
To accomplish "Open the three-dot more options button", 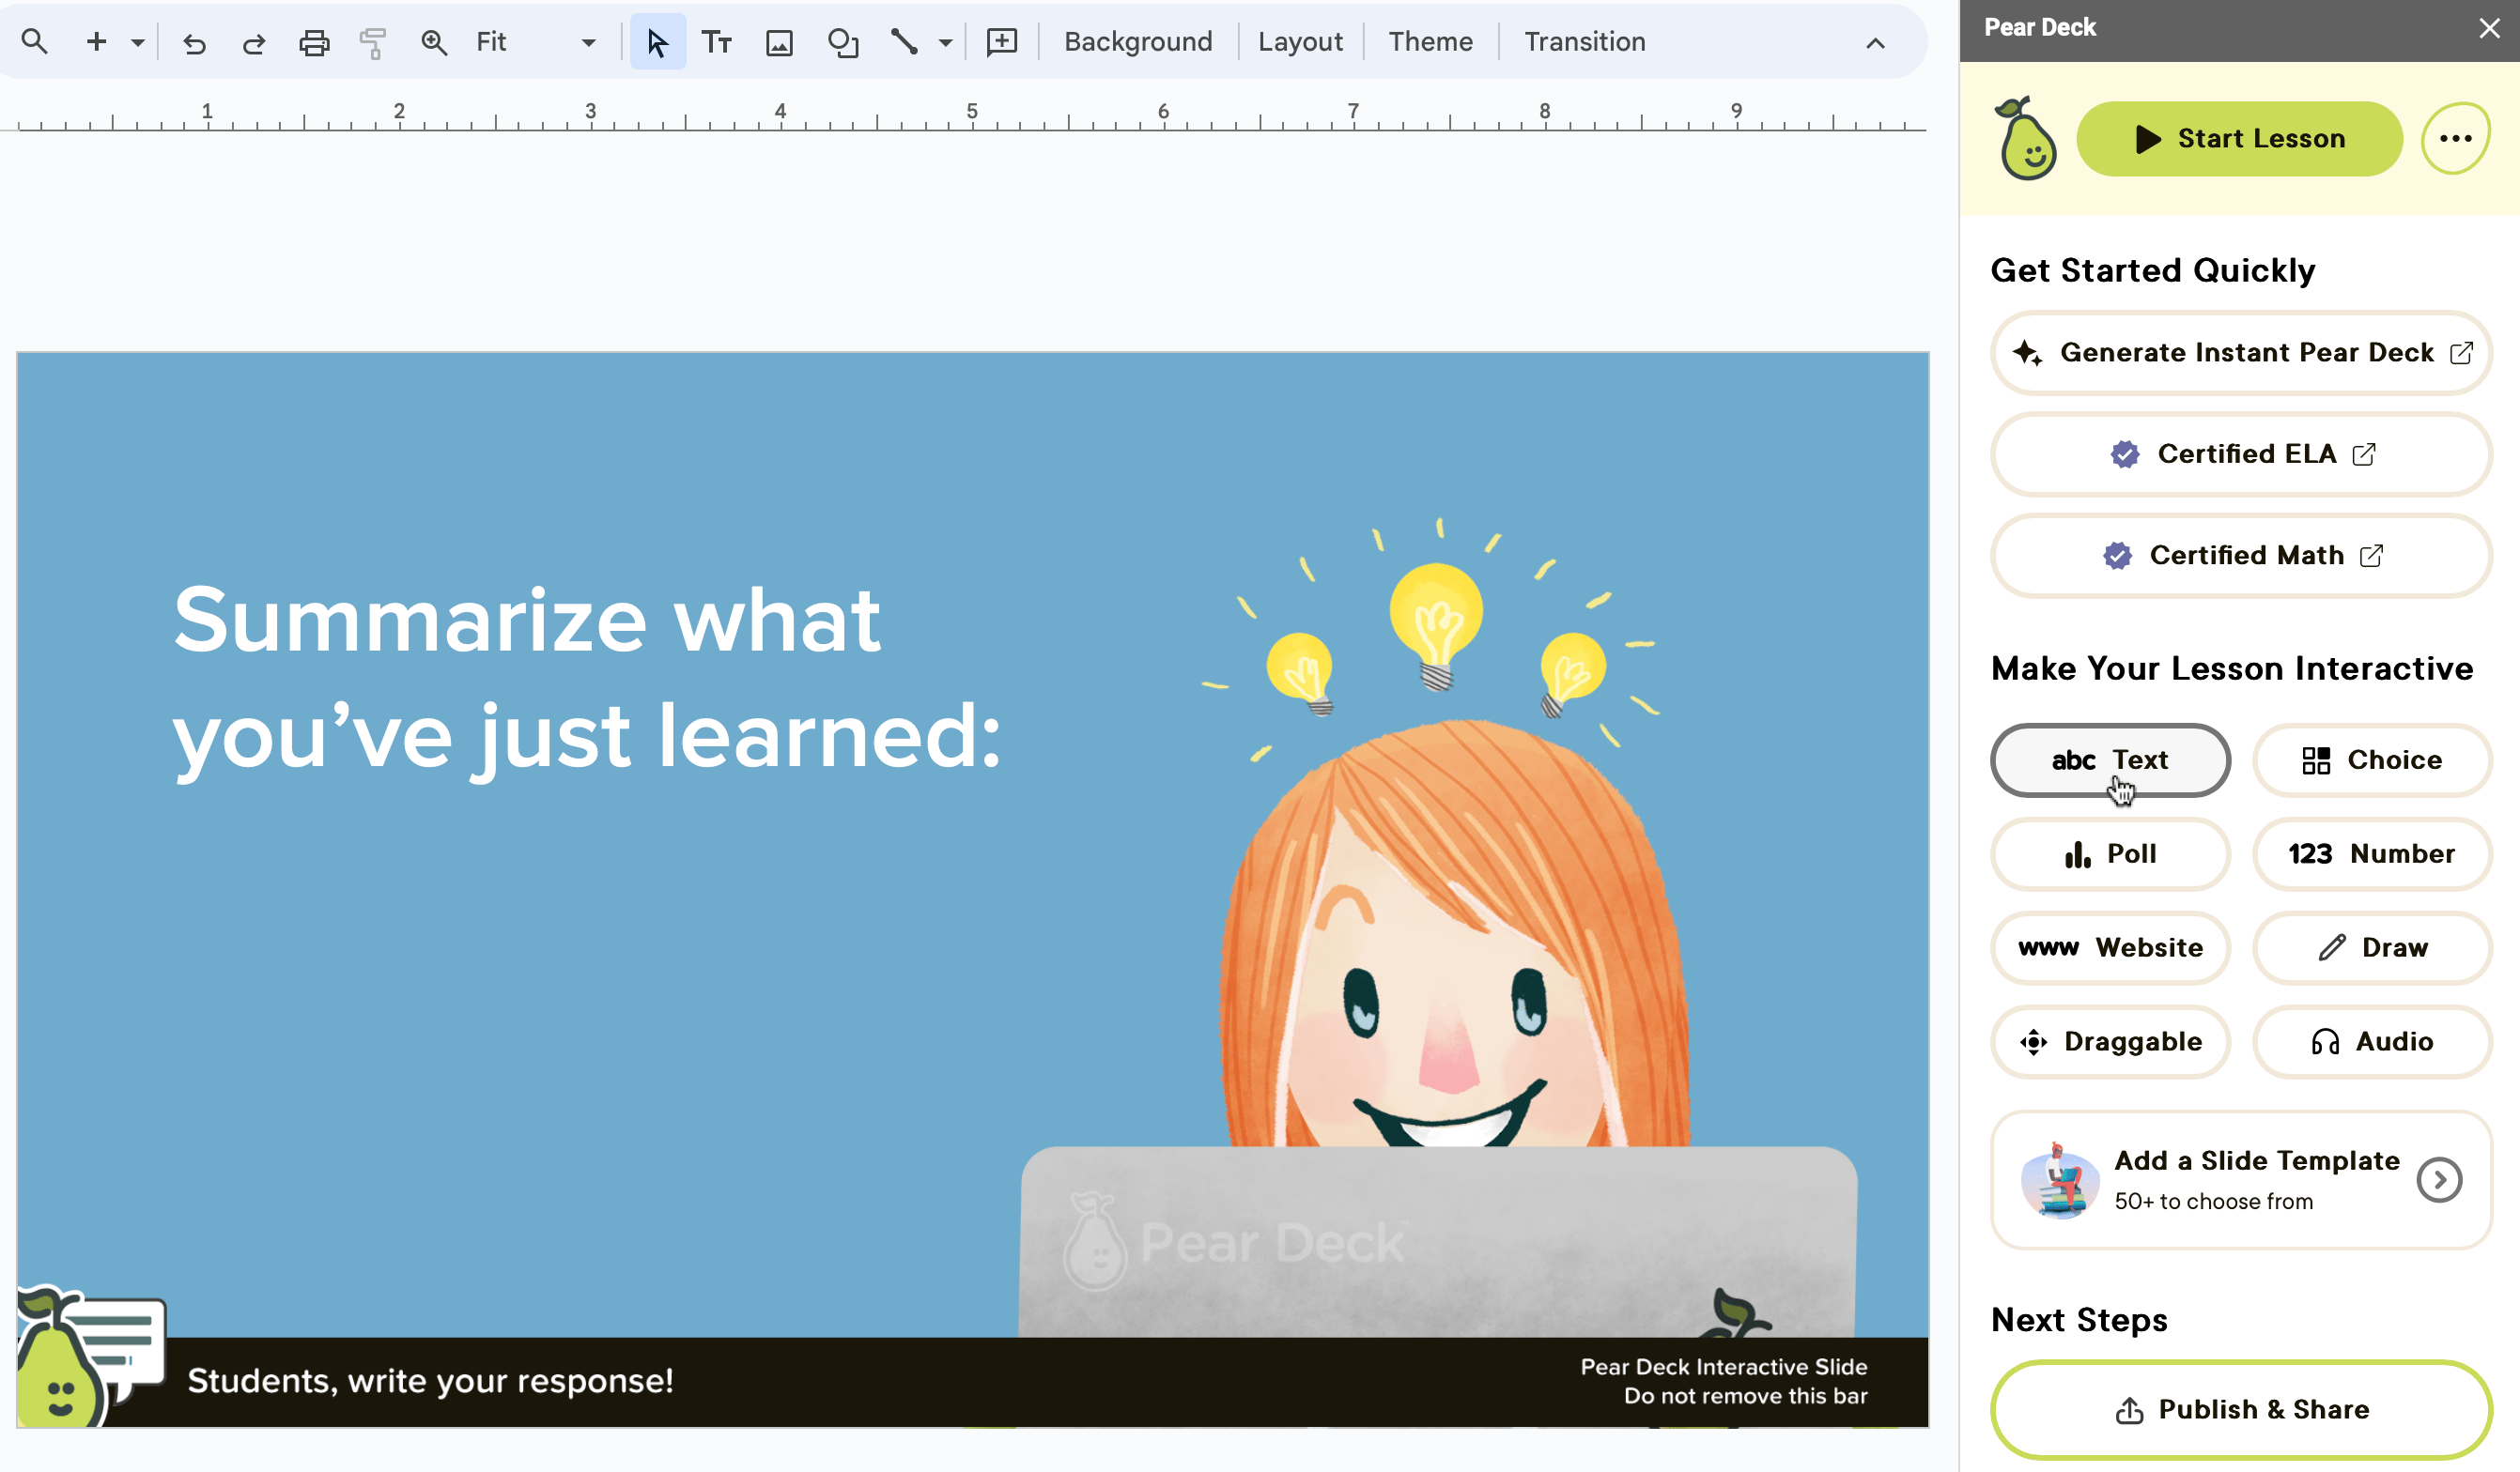I will 2455,139.
